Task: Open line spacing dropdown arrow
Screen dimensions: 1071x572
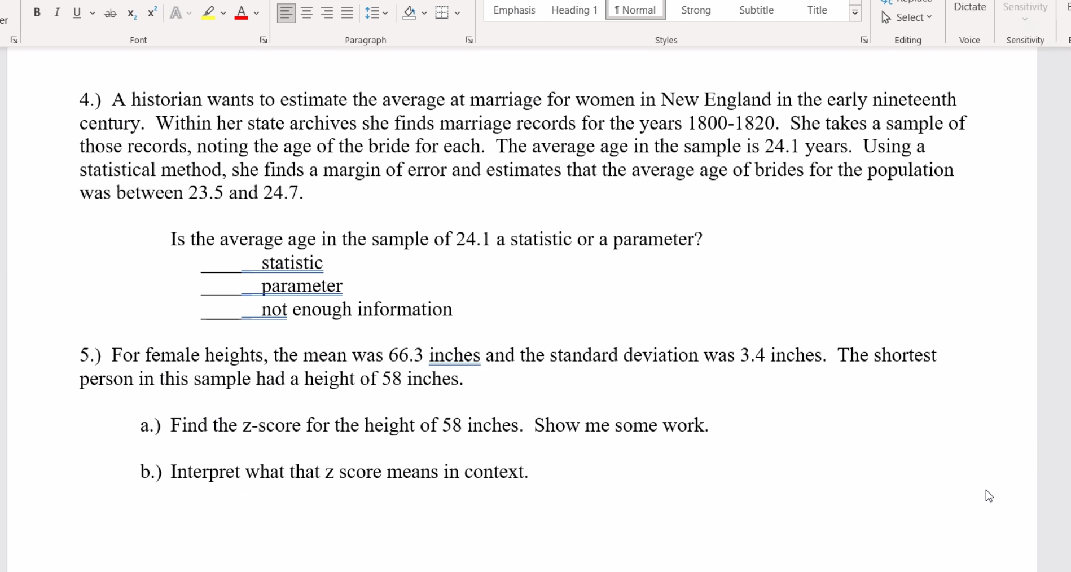Action: tap(385, 12)
